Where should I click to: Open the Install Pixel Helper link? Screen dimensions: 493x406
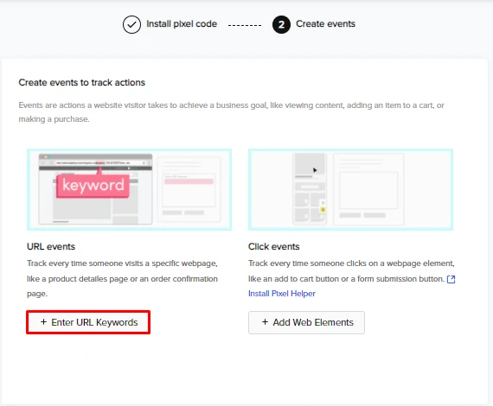pyautogui.click(x=282, y=294)
